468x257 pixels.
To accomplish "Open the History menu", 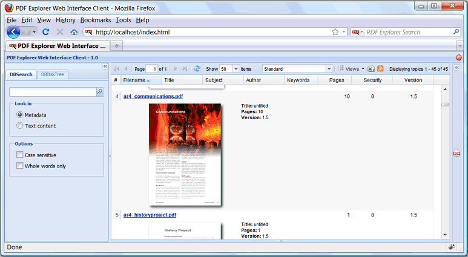I will (65, 20).
